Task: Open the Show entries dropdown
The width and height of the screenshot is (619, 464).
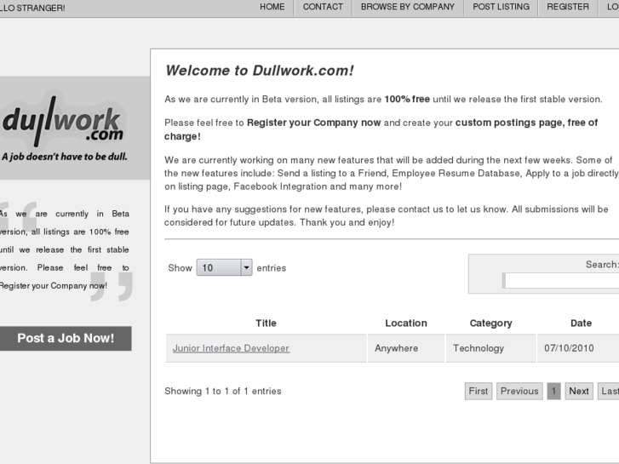Action: [224, 267]
